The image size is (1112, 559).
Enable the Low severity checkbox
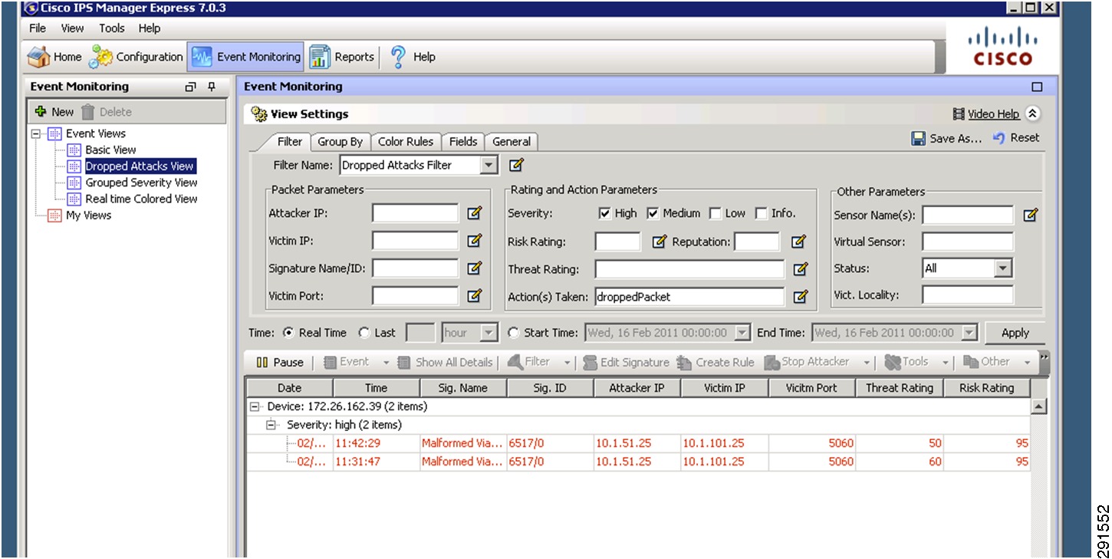coord(715,213)
